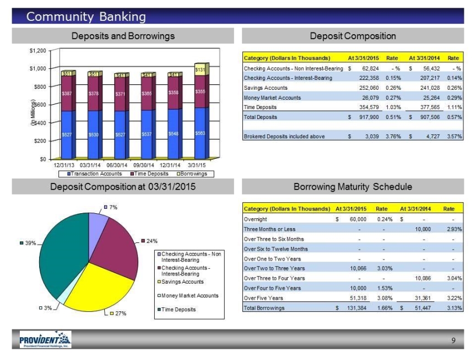This screenshot has height=357, width=476.
Task: Click the $387 time deposits bar label
Action: point(67,94)
